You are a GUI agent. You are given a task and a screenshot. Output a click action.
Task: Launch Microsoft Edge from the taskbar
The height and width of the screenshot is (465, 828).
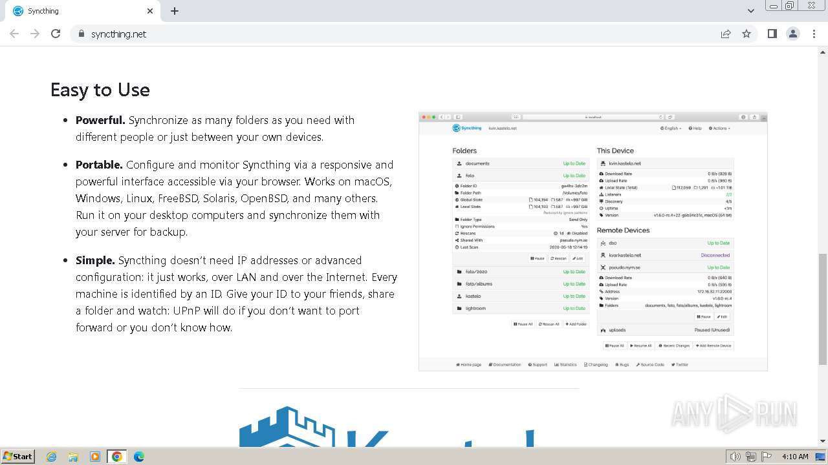pyautogui.click(x=138, y=457)
